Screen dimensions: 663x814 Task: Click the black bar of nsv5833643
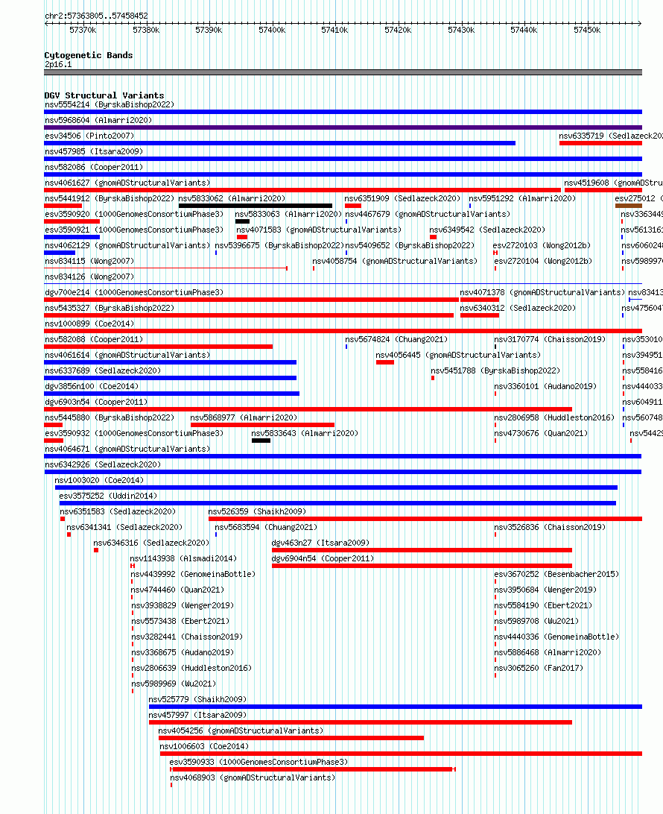[261, 441]
